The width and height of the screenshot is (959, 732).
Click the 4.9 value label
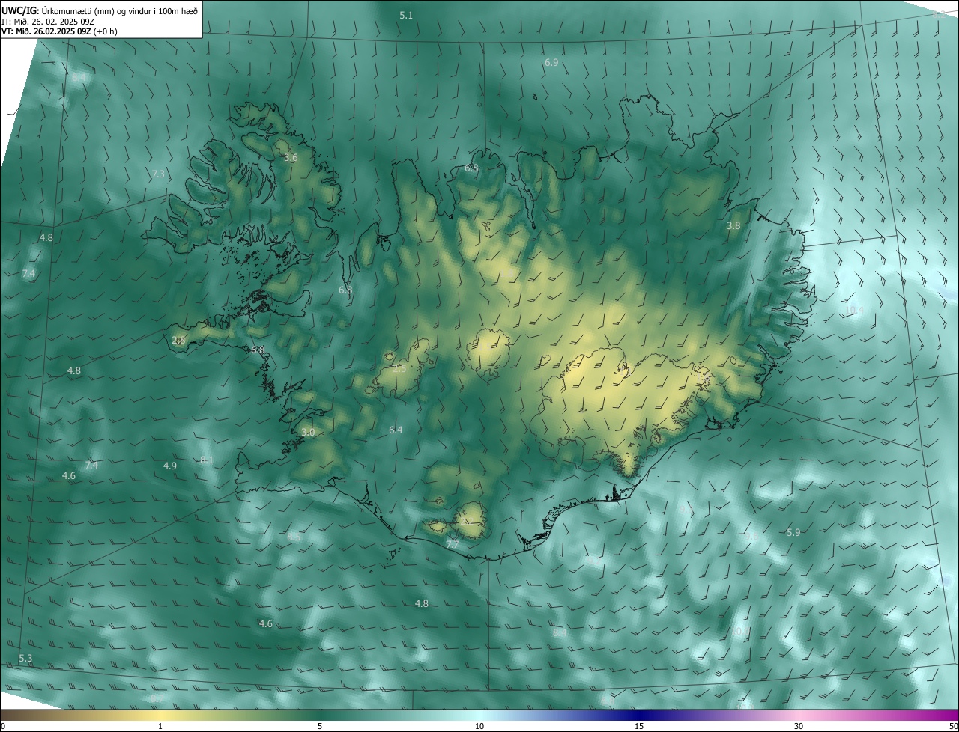coord(170,466)
